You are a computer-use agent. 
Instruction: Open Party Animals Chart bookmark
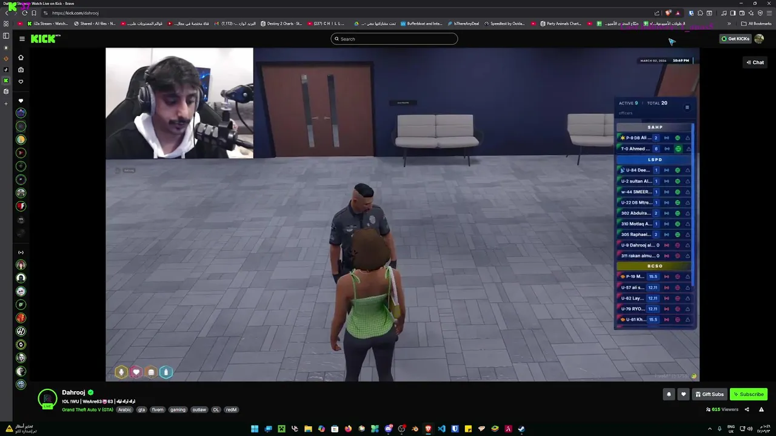tap(560, 24)
